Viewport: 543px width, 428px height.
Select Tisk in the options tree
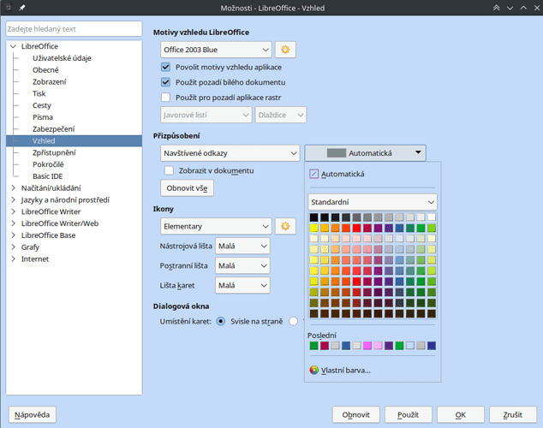39,93
